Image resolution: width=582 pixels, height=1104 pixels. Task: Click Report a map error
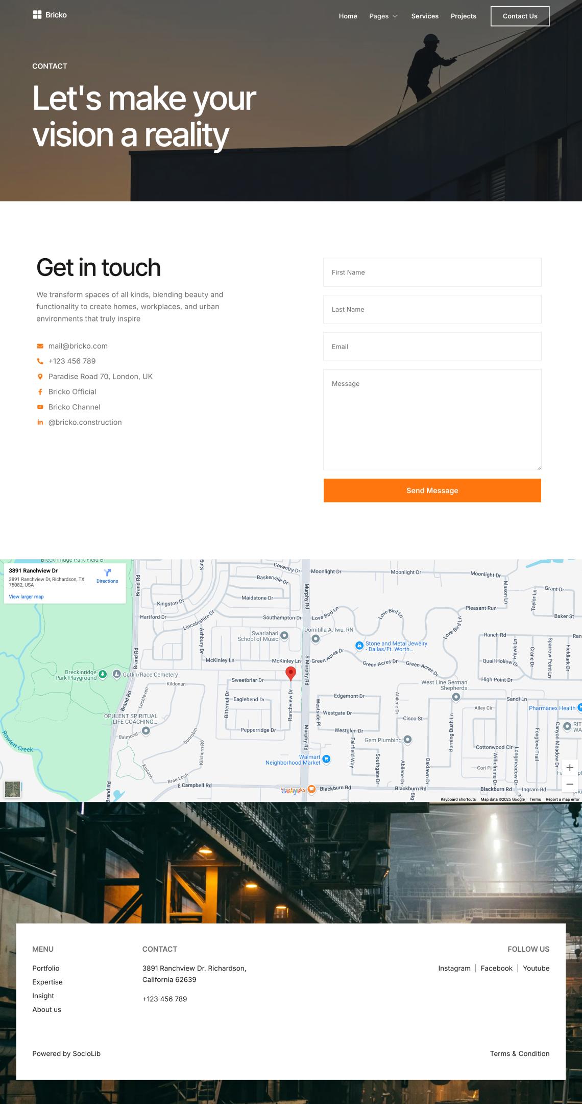[563, 799]
